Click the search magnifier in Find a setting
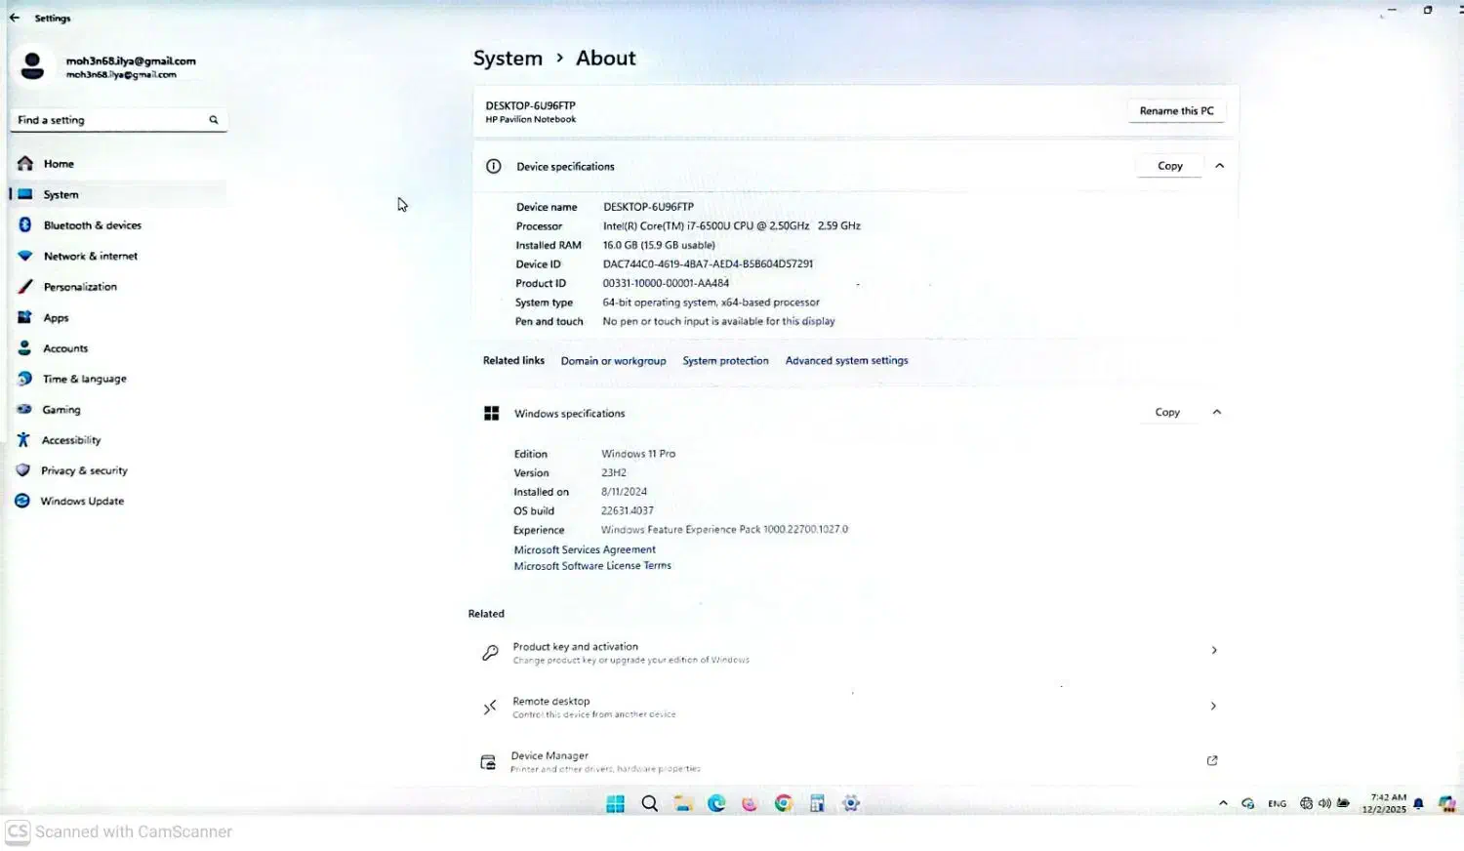Viewport: 1464px width, 851px height. tap(214, 120)
